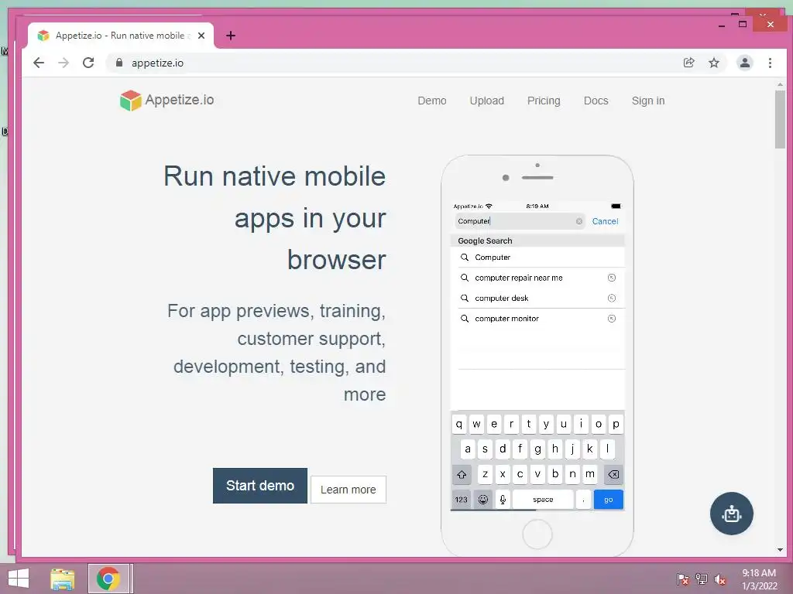Share this page via address bar icon
Screen dimensions: 793x594
pos(688,63)
